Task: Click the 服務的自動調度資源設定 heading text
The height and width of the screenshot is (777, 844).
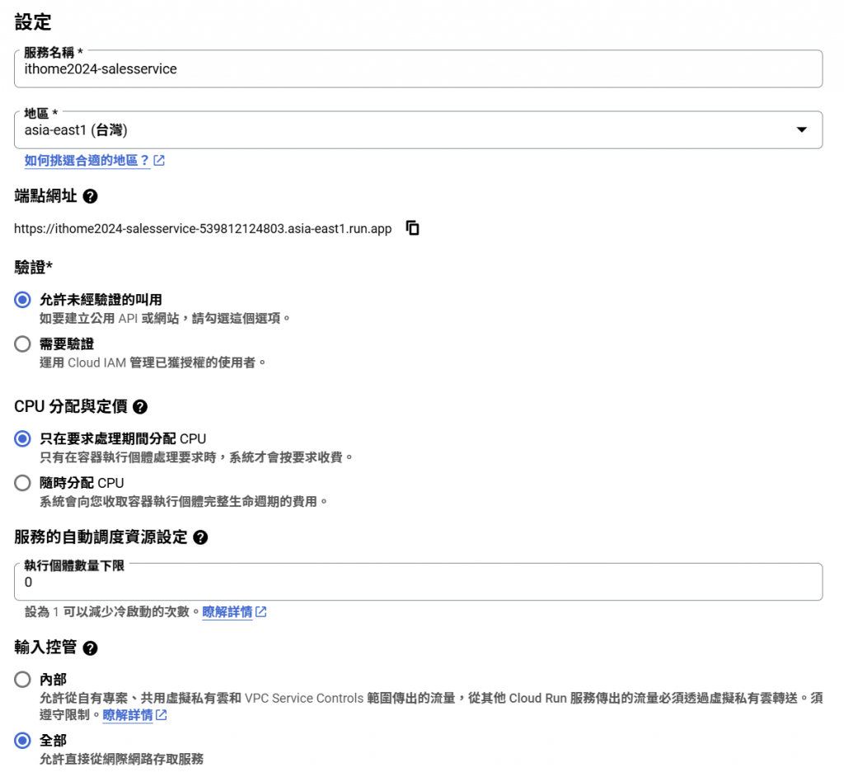Action: pyautogui.click(x=101, y=537)
